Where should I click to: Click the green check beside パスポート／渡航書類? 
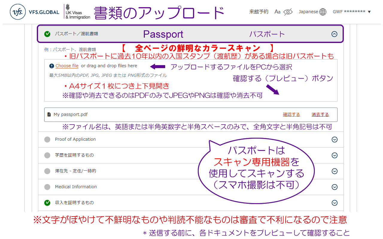(x=47, y=34)
